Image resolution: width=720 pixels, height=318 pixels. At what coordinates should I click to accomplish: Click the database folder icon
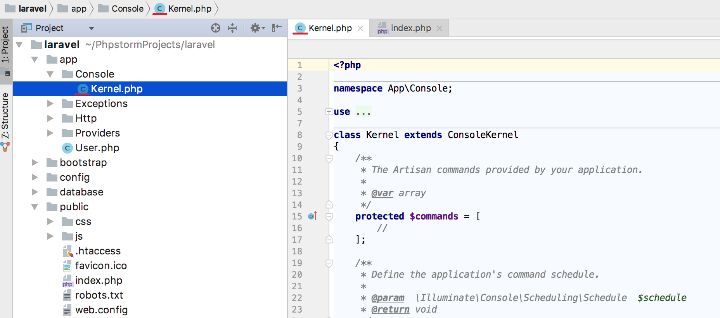point(52,192)
